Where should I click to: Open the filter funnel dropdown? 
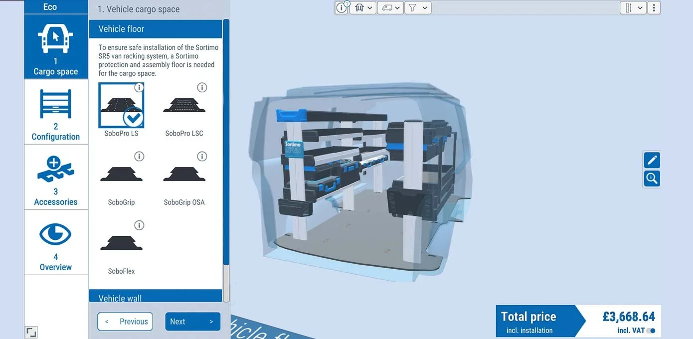coord(418,7)
